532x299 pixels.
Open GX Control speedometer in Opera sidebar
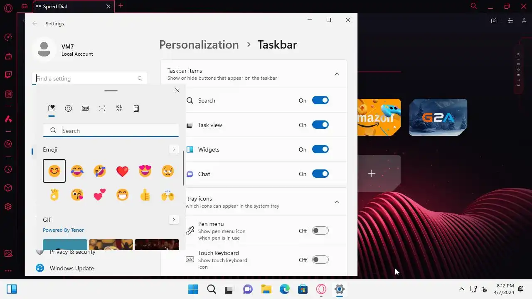click(8, 37)
